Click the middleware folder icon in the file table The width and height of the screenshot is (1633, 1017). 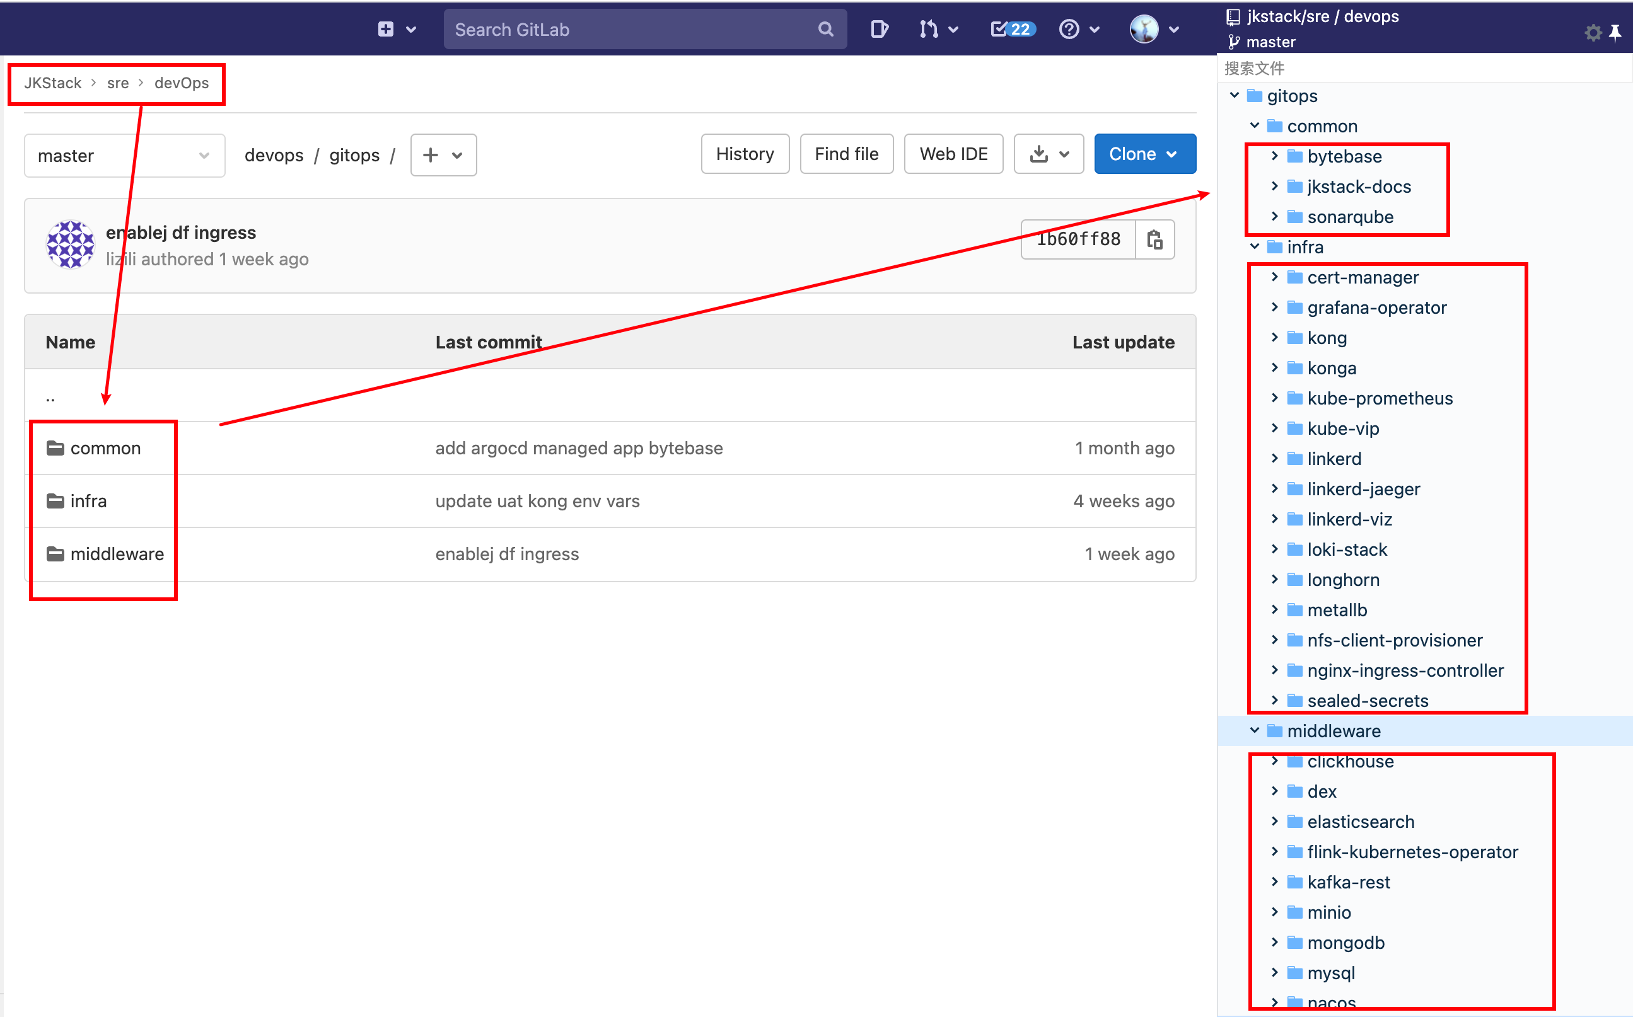55,554
